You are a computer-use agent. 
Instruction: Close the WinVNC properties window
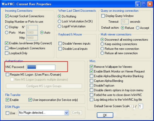pos(150,4)
